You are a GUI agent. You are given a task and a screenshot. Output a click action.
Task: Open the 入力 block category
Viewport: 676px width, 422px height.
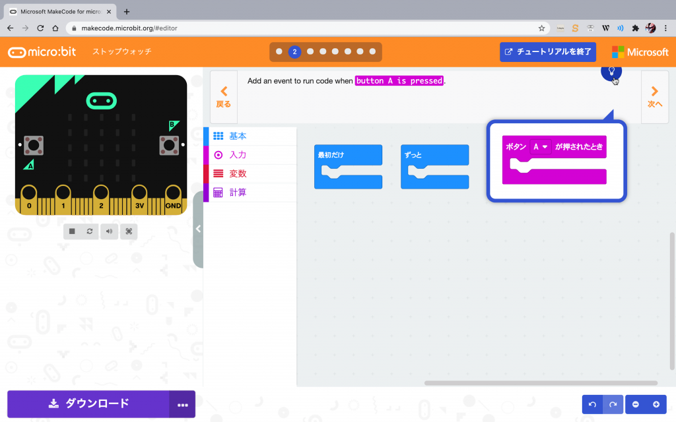coord(238,155)
